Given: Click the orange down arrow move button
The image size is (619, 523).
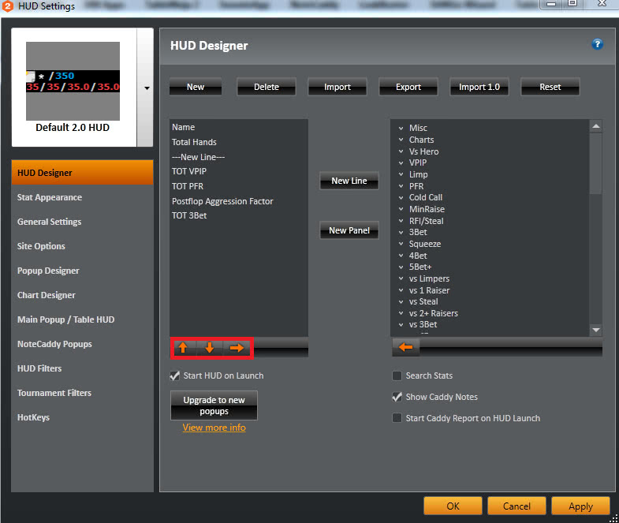Looking at the screenshot, I should click(x=210, y=348).
